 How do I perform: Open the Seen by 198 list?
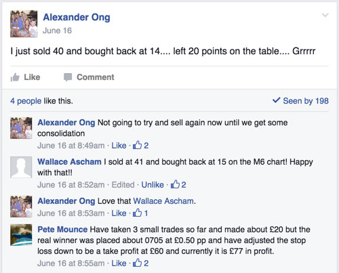300,101
